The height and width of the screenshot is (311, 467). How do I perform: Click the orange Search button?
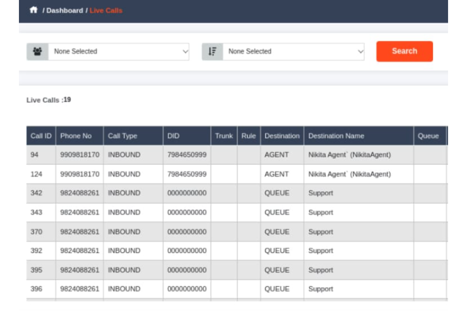405,51
